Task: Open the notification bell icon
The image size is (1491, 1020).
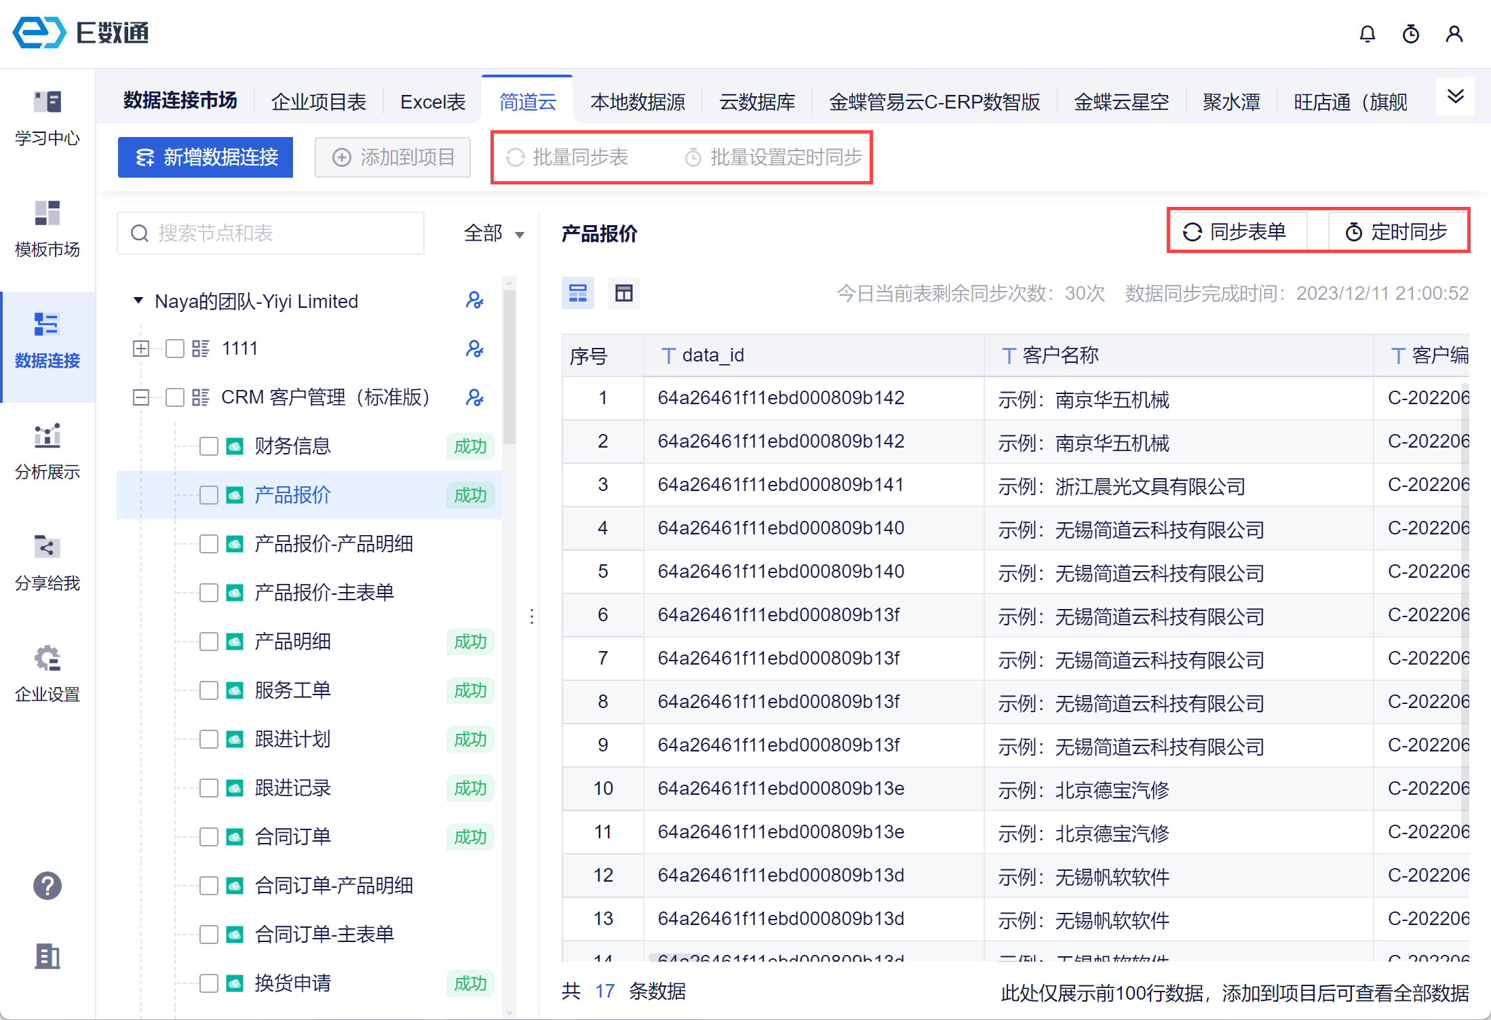Action: (x=1367, y=34)
